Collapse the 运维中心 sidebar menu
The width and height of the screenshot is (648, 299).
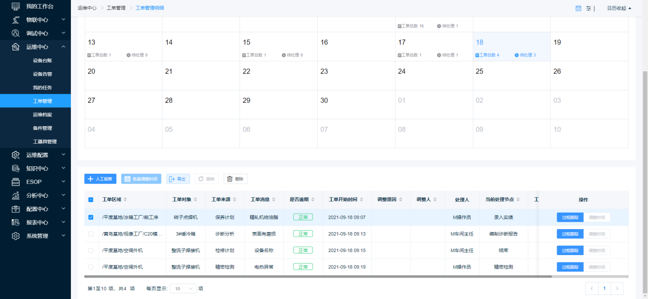click(x=63, y=47)
